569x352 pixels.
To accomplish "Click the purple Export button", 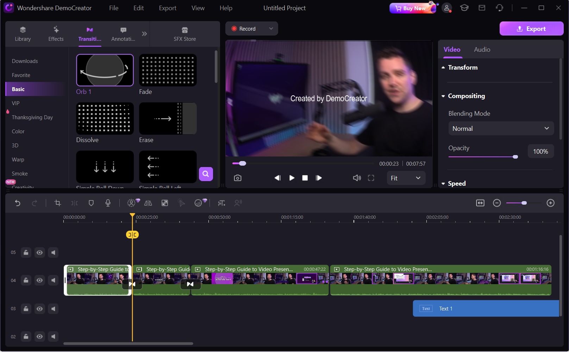I will (531, 29).
